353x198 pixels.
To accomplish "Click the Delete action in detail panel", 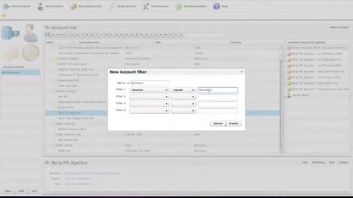I will 344,162.
